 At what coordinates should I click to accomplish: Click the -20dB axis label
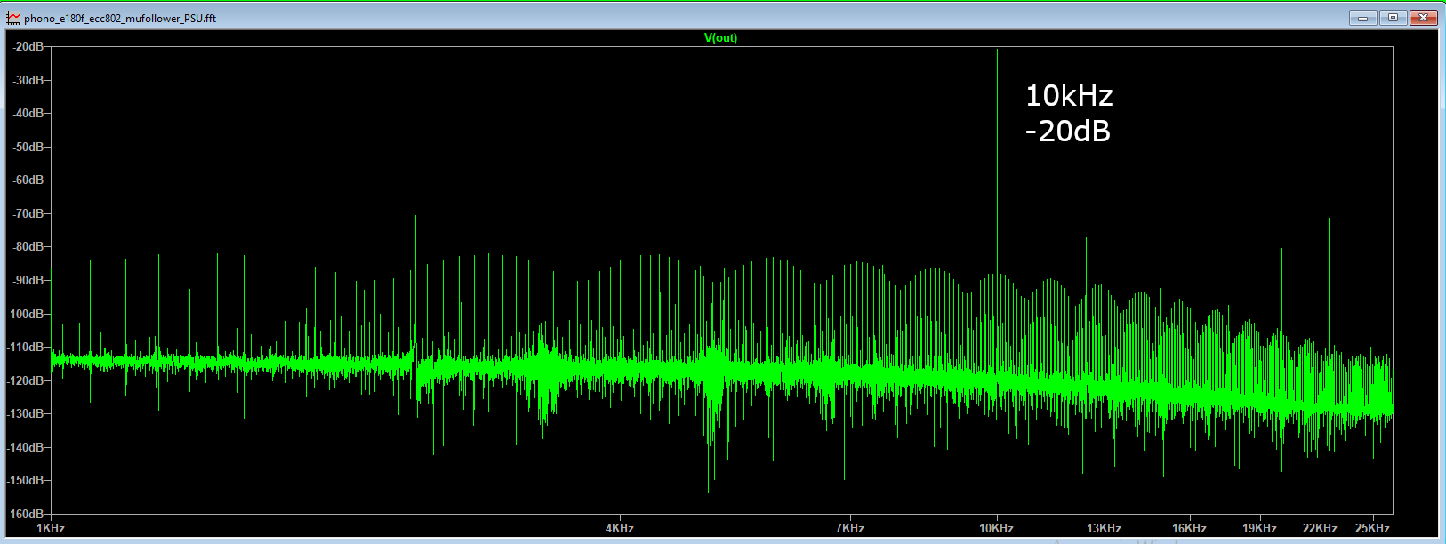pyautogui.click(x=28, y=46)
